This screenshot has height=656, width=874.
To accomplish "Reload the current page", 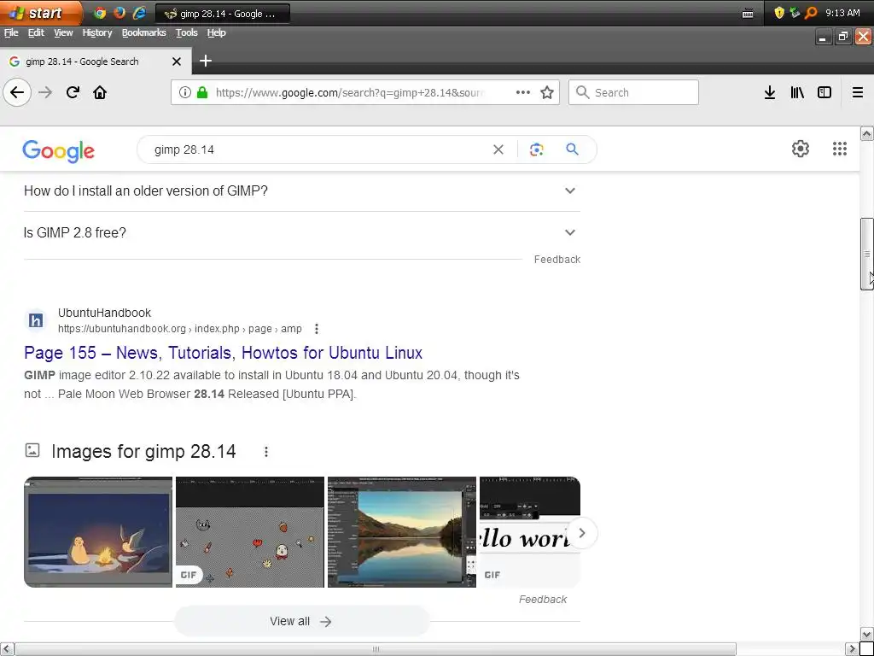I will pyautogui.click(x=73, y=92).
